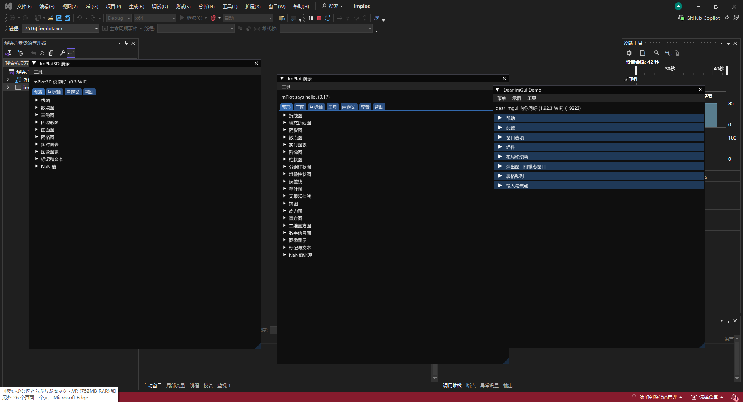Click the Hot Reload flame icon
This screenshot has height=402, width=743.
tap(213, 18)
